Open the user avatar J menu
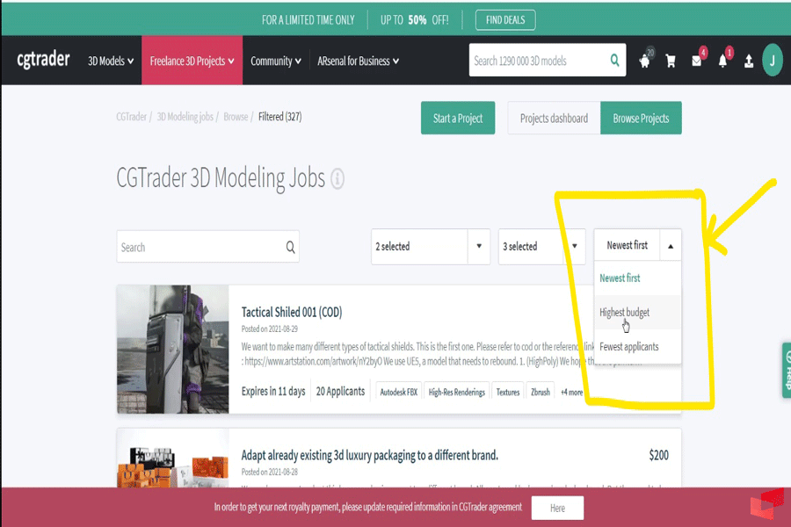The width and height of the screenshot is (791, 527). coord(772,61)
